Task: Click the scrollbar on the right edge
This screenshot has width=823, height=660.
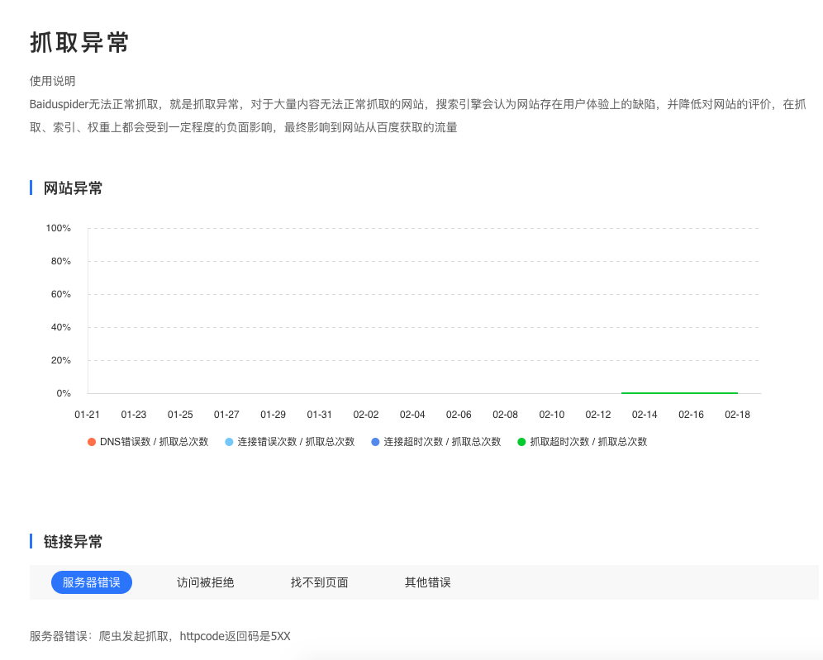Action: (x=818, y=330)
